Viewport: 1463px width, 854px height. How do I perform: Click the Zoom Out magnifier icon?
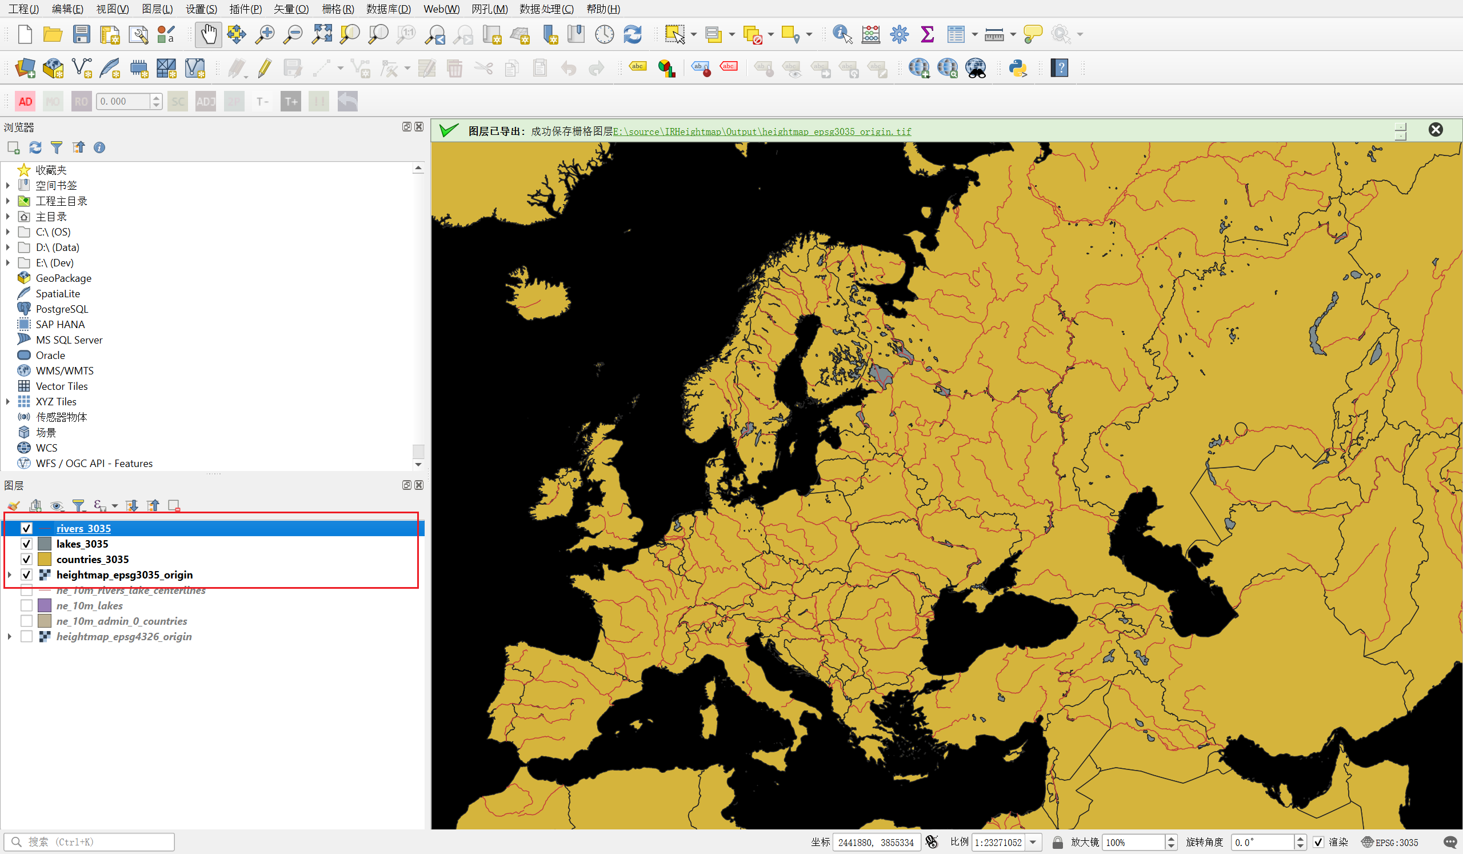pyautogui.click(x=293, y=34)
